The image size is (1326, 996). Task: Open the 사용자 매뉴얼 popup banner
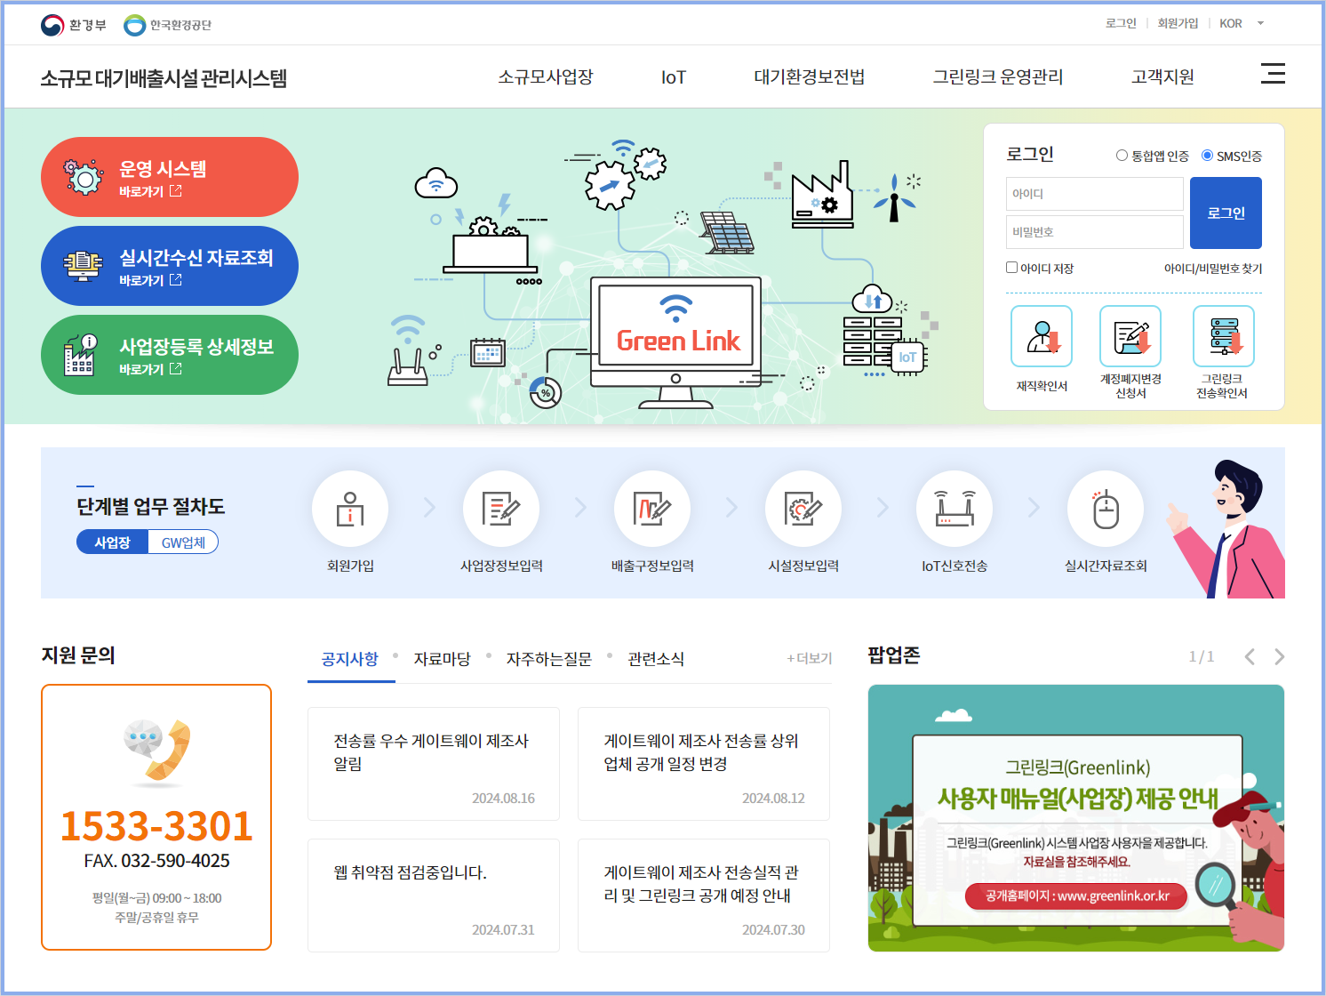pyautogui.click(x=1076, y=818)
